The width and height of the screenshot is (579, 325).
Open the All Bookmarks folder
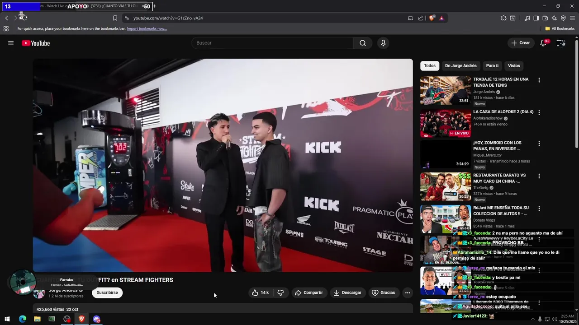click(x=560, y=28)
